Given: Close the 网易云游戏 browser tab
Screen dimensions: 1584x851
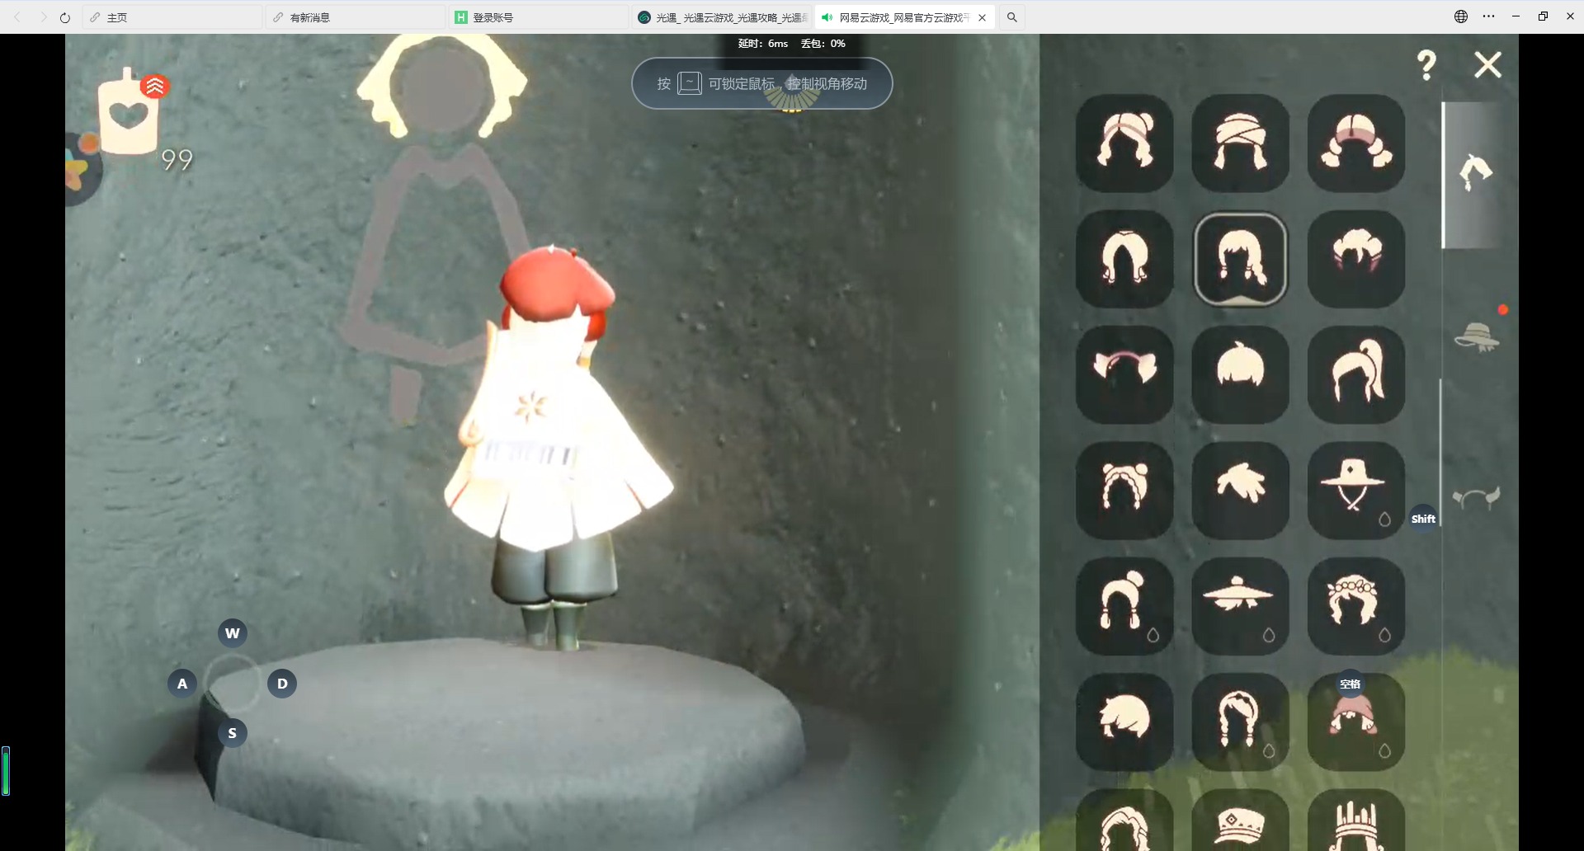Looking at the screenshot, I should tap(982, 17).
